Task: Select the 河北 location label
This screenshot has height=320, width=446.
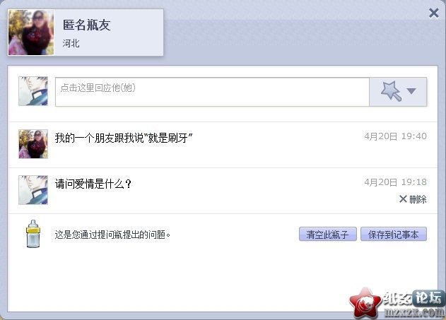Action: pos(71,44)
